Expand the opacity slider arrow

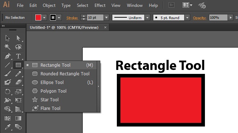tap(230, 18)
